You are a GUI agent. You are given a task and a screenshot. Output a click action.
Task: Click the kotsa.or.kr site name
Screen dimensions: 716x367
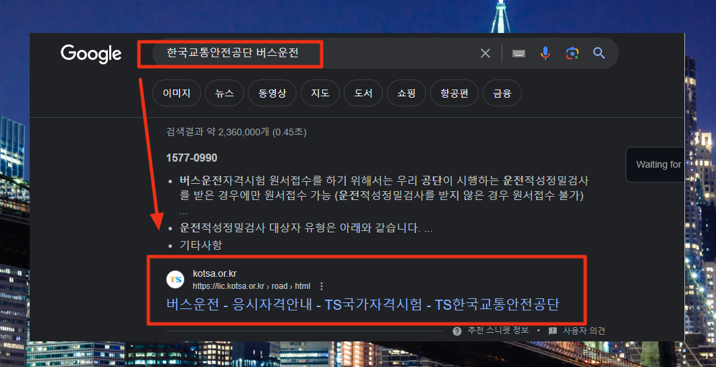tap(214, 273)
